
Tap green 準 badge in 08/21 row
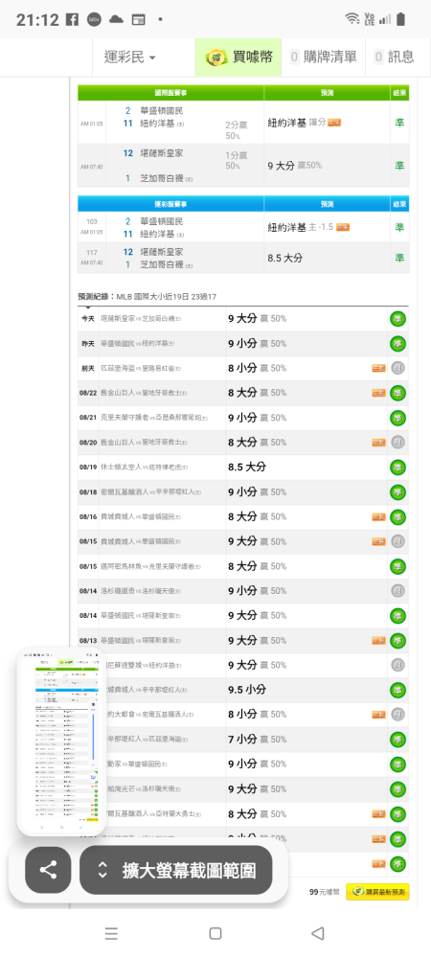coord(398,418)
